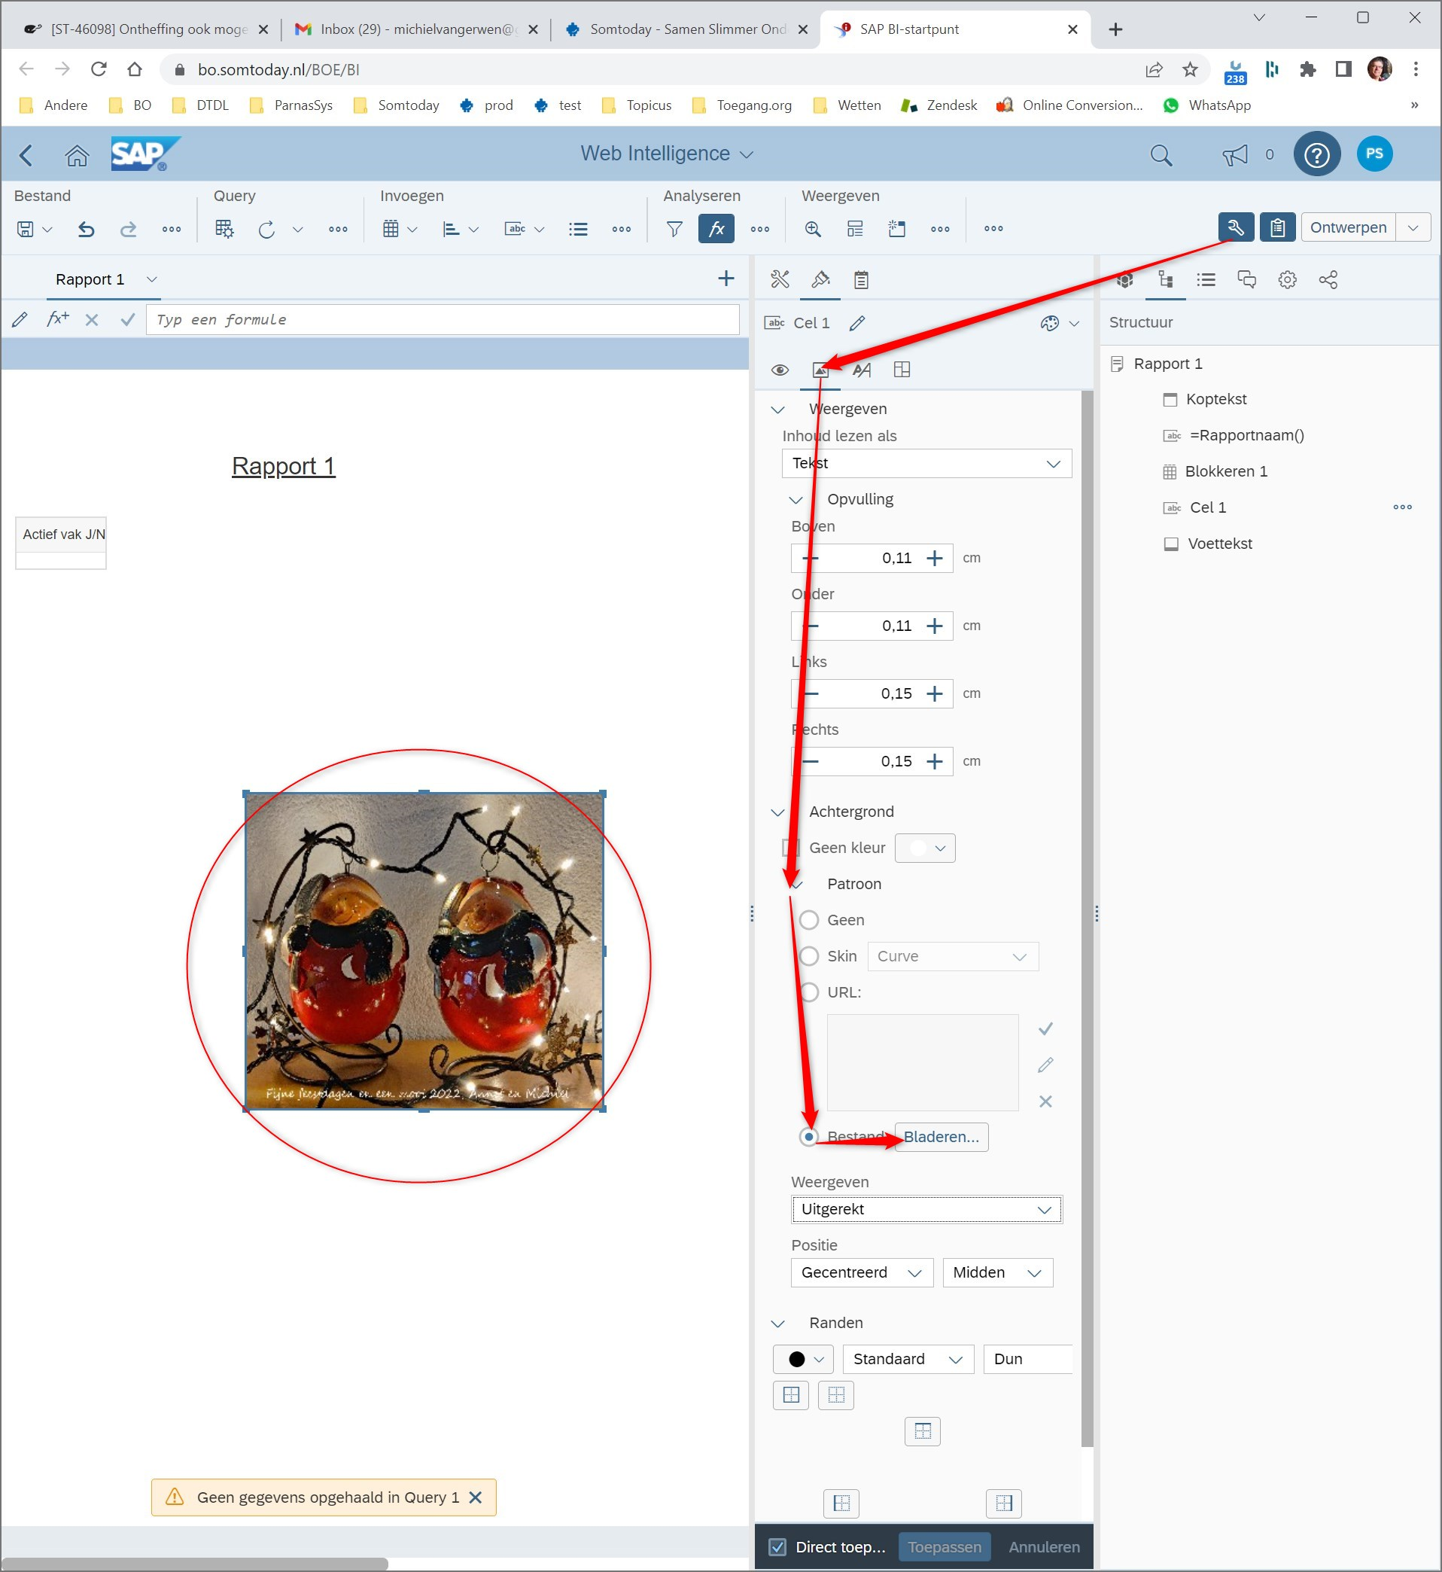Open the A/A text formatting tab
This screenshot has height=1572, width=1442.
[x=862, y=370]
